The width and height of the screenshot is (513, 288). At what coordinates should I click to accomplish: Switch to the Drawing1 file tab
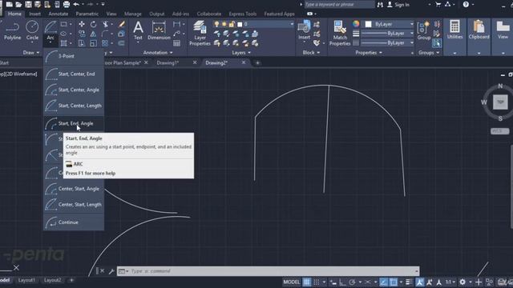click(168, 62)
